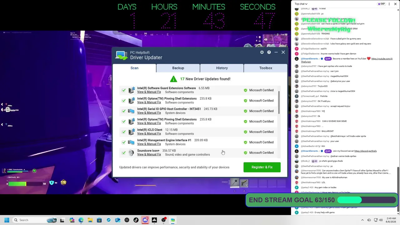Viewport: 400px width, 225px height.
Task: Open Outlook from the taskbar
Action: (117, 220)
